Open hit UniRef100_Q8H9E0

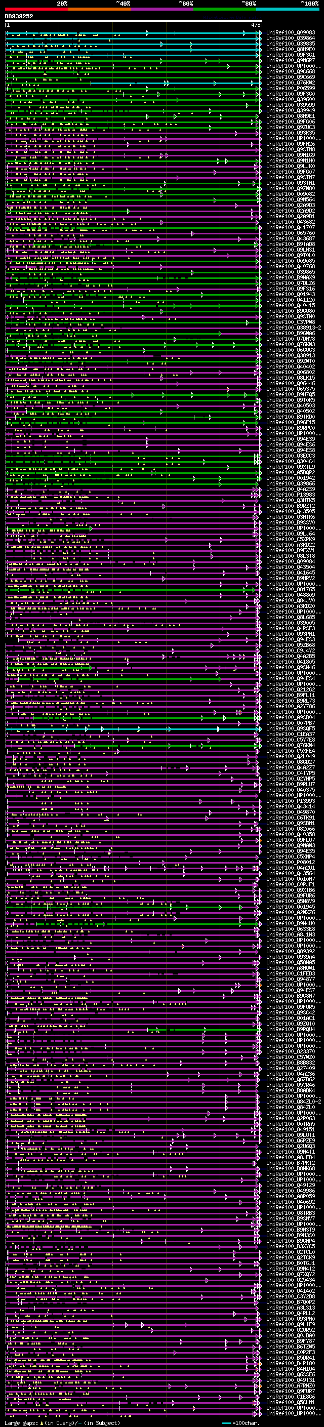(291, 49)
